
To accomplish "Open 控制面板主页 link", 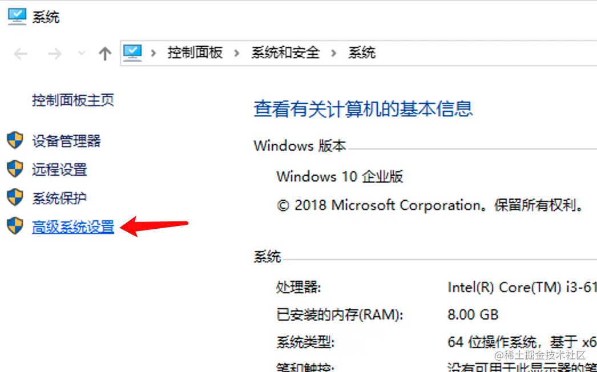I will click(x=73, y=100).
